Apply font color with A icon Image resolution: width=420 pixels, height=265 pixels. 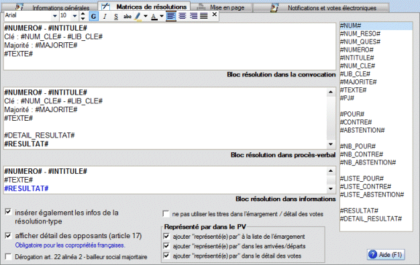click(x=154, y=16)
